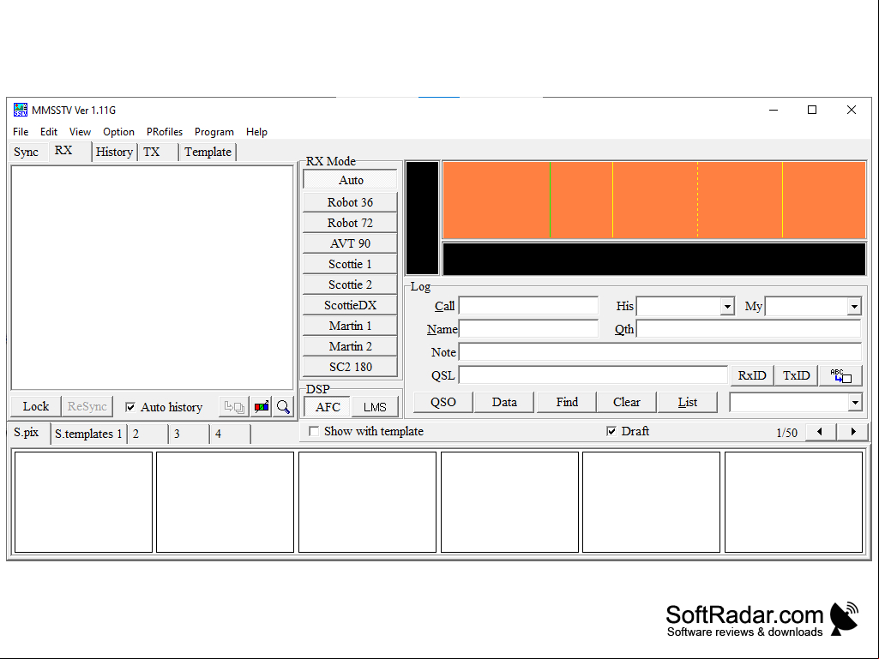Click the Data button
This screenshot has height=659, width=879.
[x=504, y=403]
